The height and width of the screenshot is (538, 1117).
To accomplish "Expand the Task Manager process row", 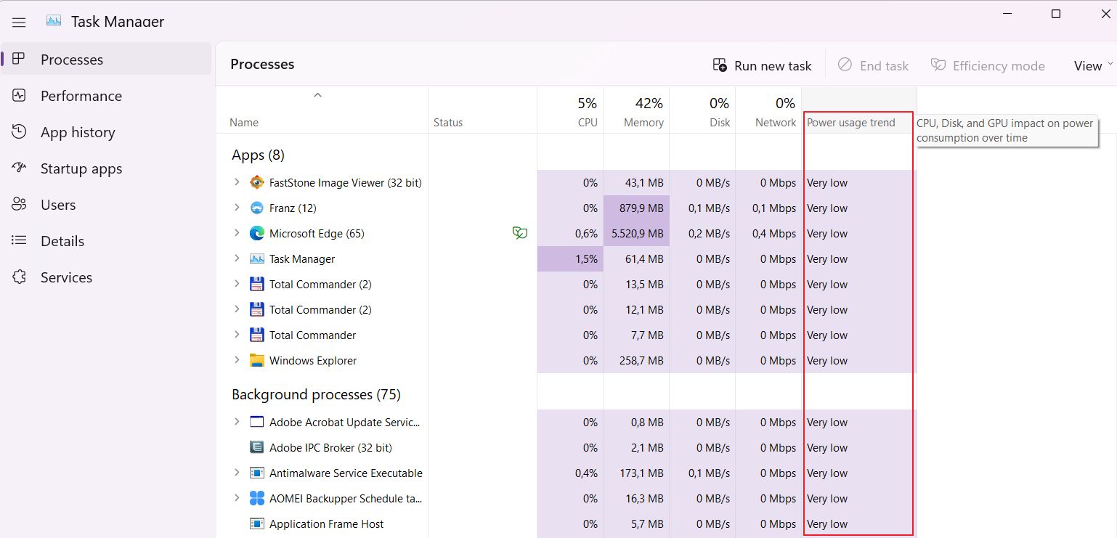I will (x=236, y=259).
